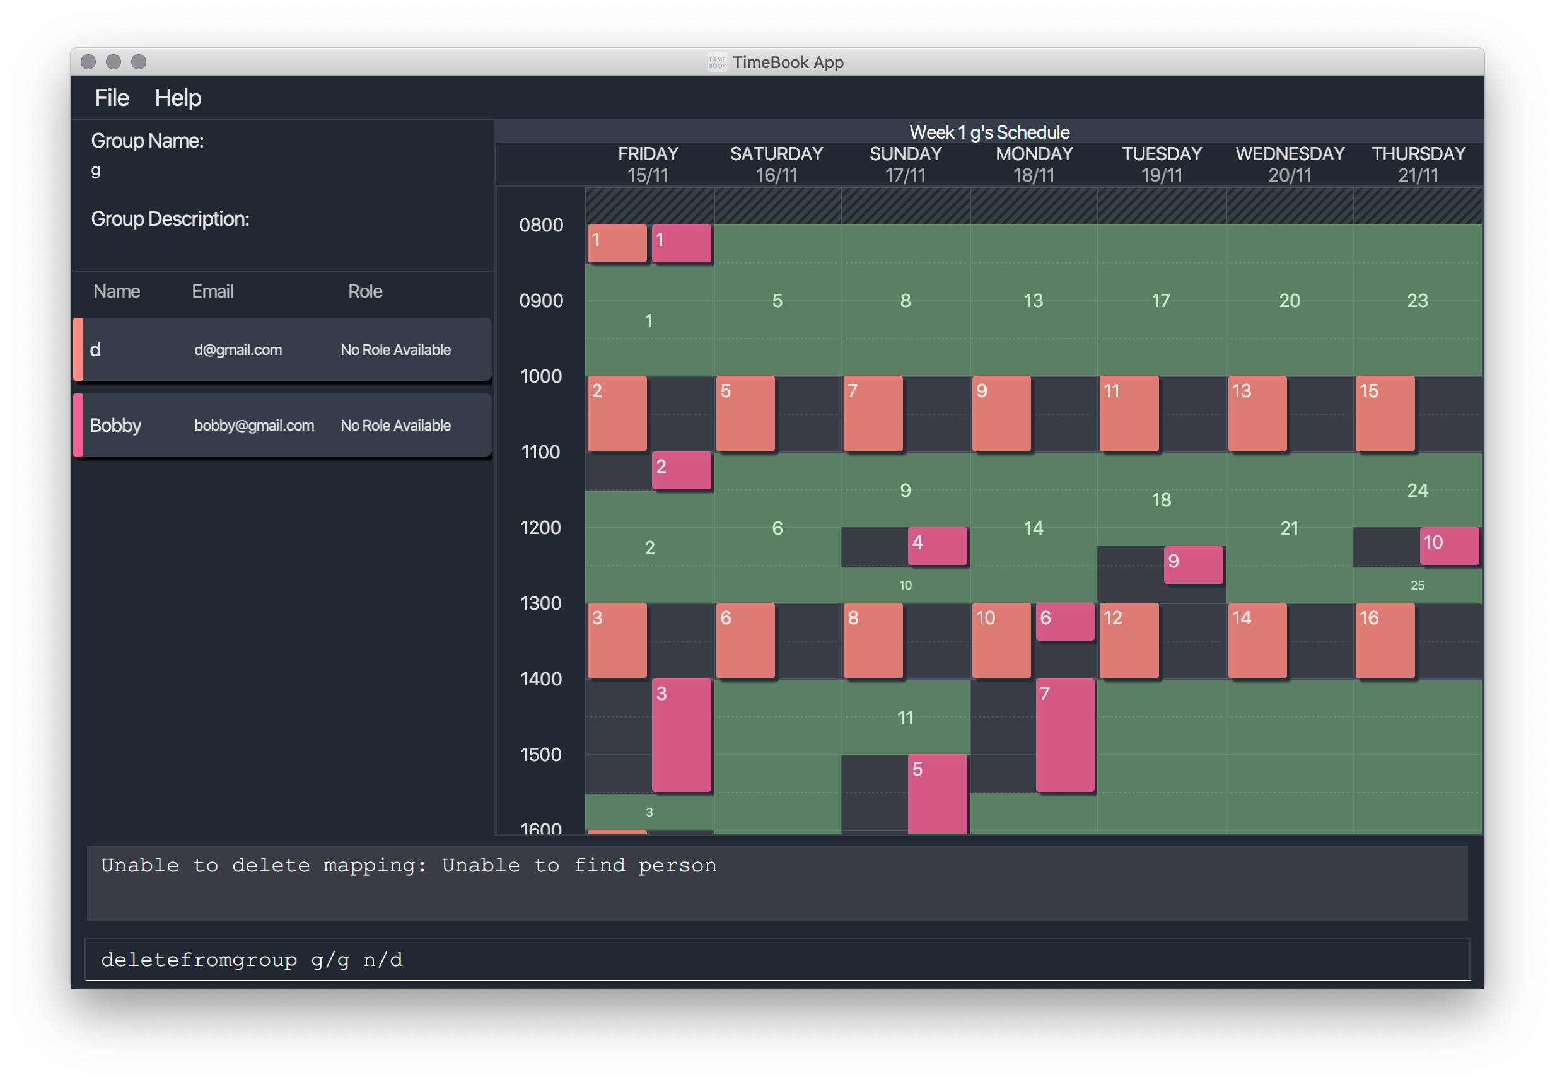The image size is (1555, 1082).
Task: Click Bobby's pink color bar
Action: coord(78,425)
